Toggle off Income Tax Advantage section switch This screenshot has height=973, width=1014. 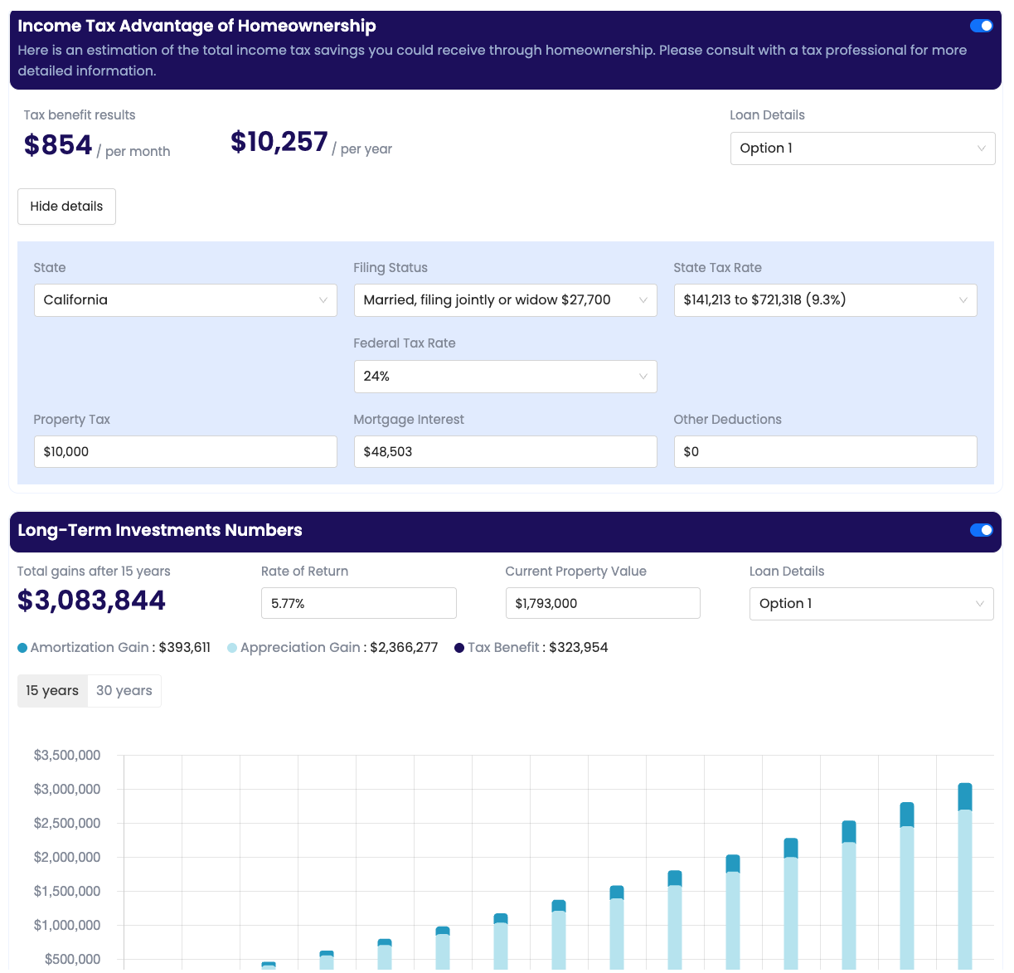981,26
